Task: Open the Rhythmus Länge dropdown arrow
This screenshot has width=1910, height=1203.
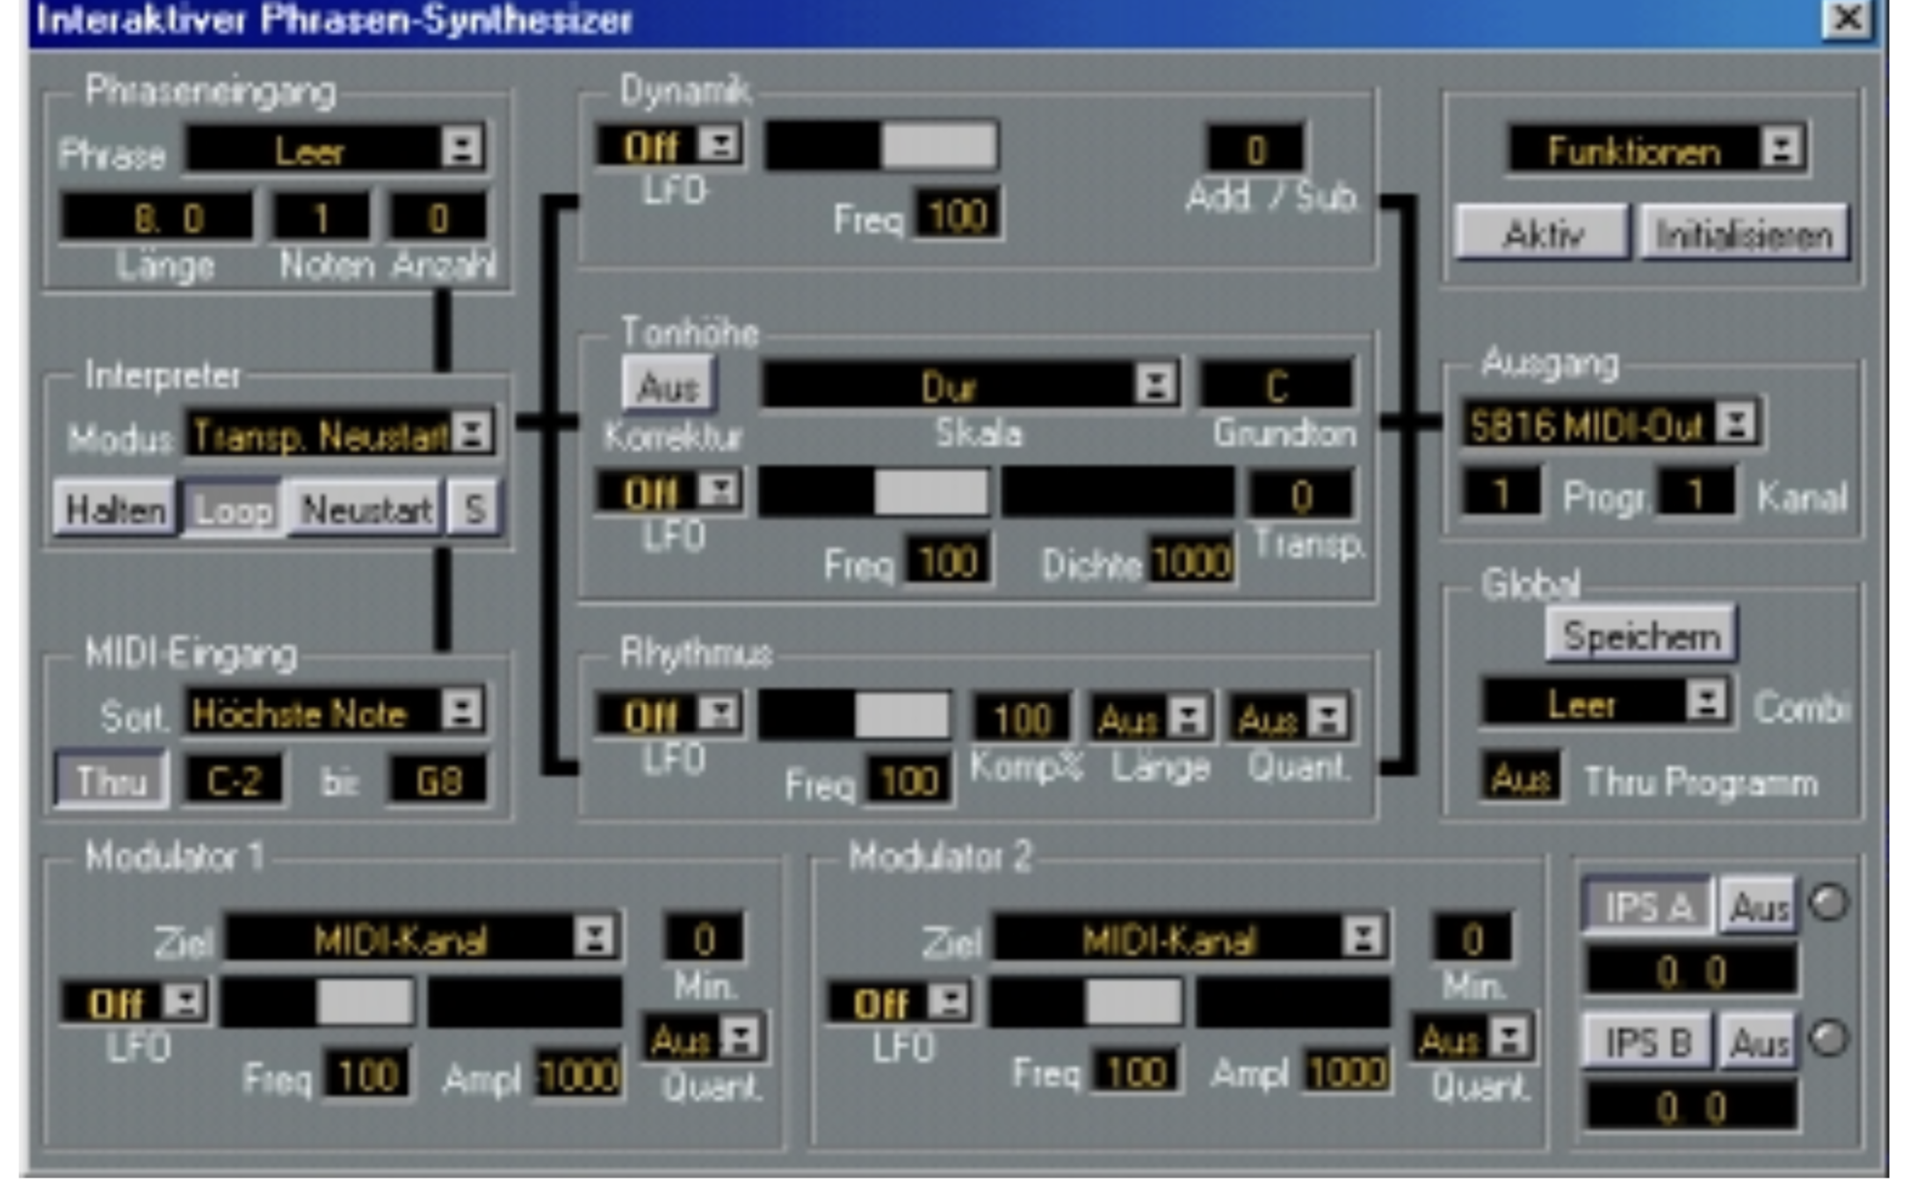Action: click(x=1189, y=718)
